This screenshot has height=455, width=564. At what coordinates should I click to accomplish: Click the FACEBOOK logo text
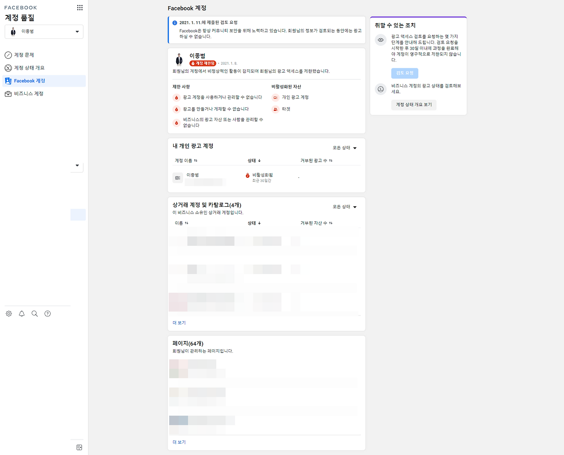point(21,7)
